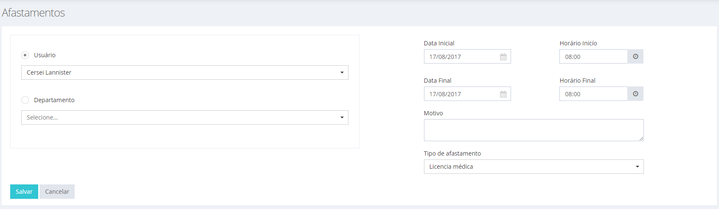Screen dimensions: 719x209
Task: Focus the Horário Início time field
Action: (x=593, y=56)
